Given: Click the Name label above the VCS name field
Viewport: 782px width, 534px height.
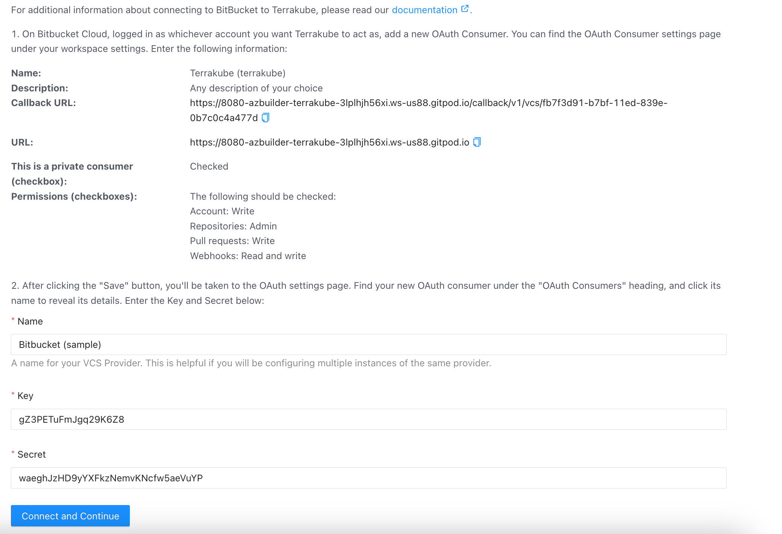Looking at the screenshot, I should point(30,322).
